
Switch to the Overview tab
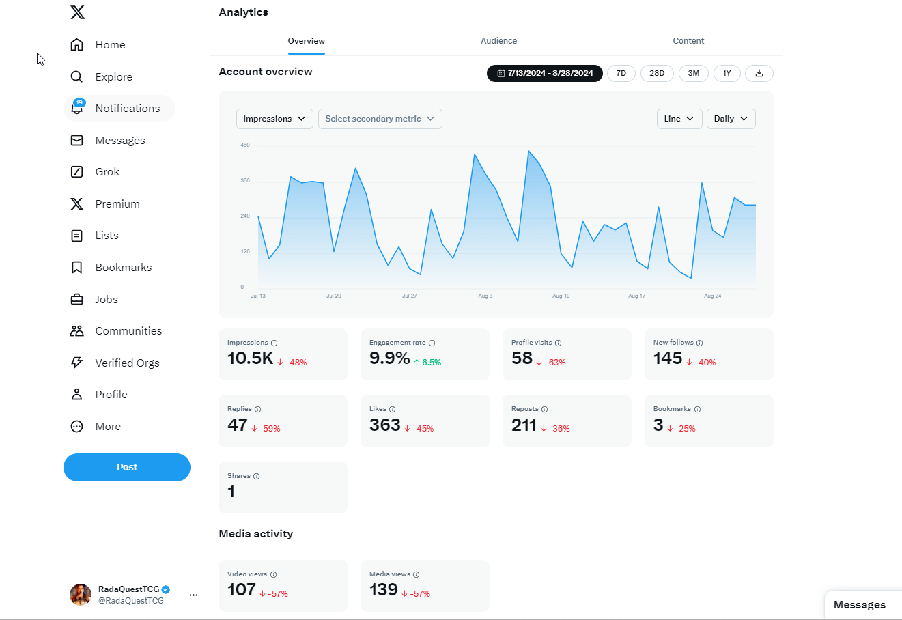[307, 41]
